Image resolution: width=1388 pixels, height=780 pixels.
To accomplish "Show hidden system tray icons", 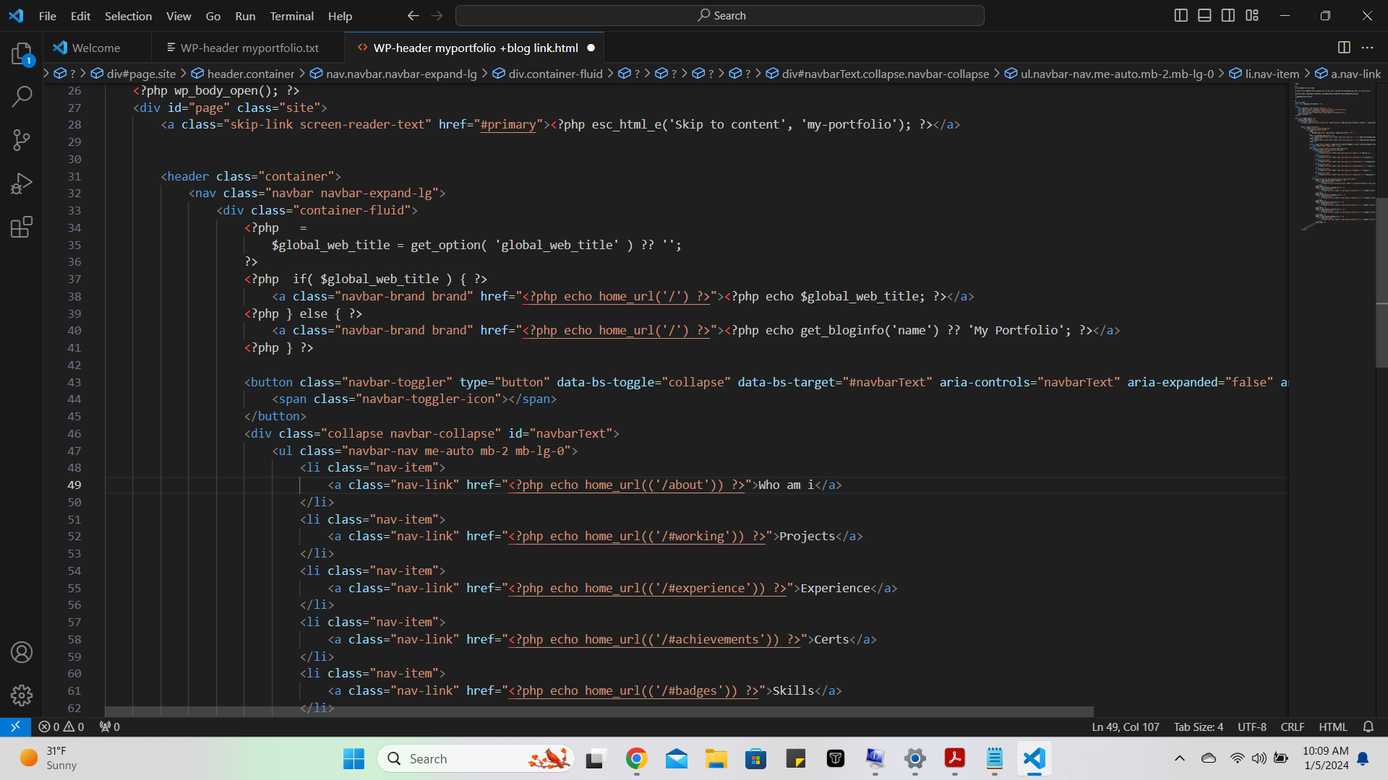I will [1179, 758].
